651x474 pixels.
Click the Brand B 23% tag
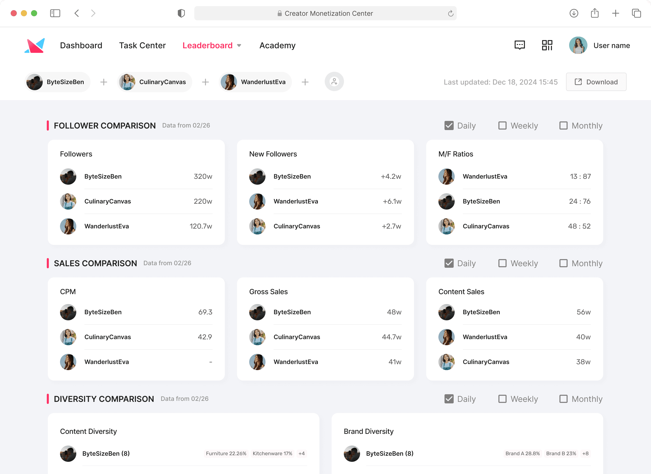pos(561,454)
